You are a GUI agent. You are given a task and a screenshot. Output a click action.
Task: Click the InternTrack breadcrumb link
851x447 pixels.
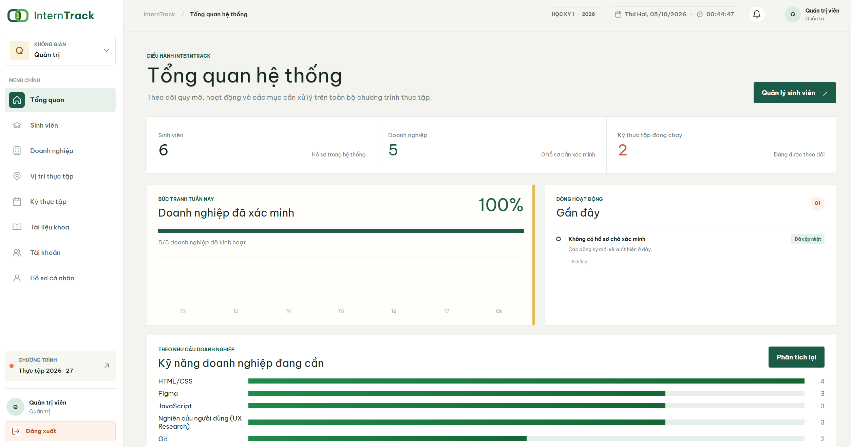tap(159, 14)
